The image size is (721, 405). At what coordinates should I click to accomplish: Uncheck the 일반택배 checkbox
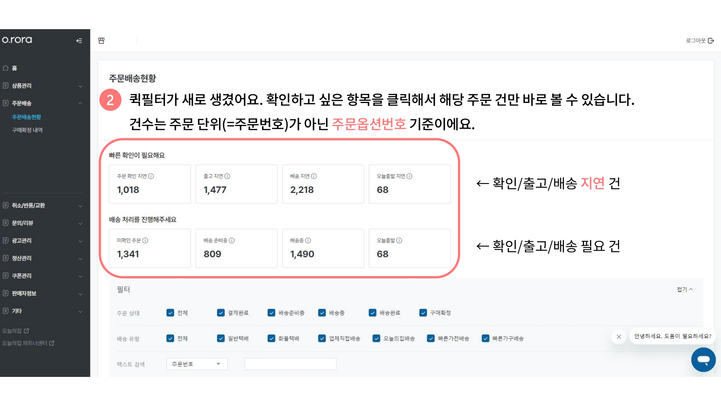tap(221, 338)
